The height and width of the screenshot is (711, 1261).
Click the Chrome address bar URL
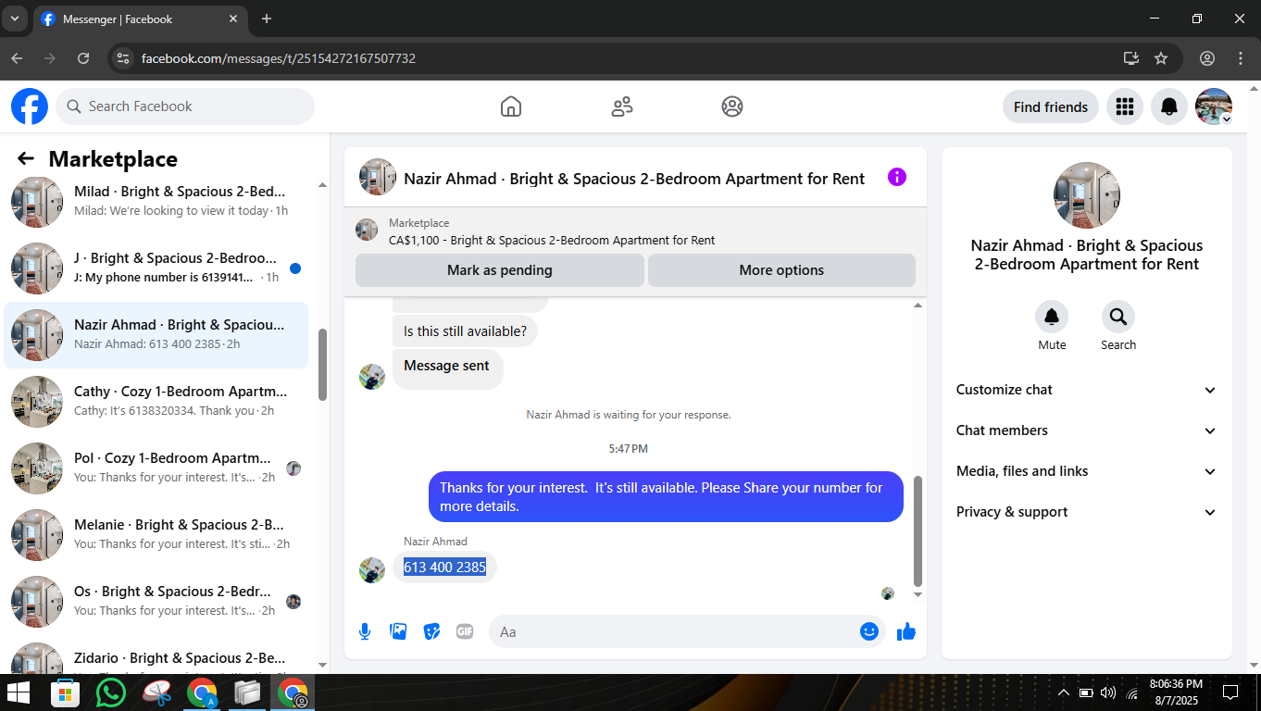tap(279, 58)
